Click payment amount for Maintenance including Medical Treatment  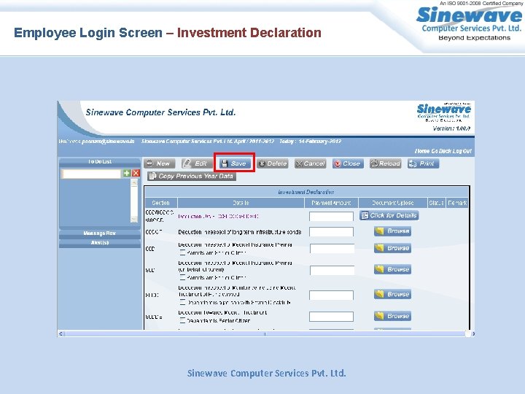pyautogui.click(x=331, y=295)
